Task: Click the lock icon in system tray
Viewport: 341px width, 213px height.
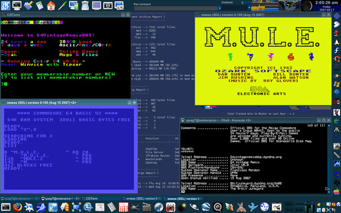Action: tap(318, 205)
